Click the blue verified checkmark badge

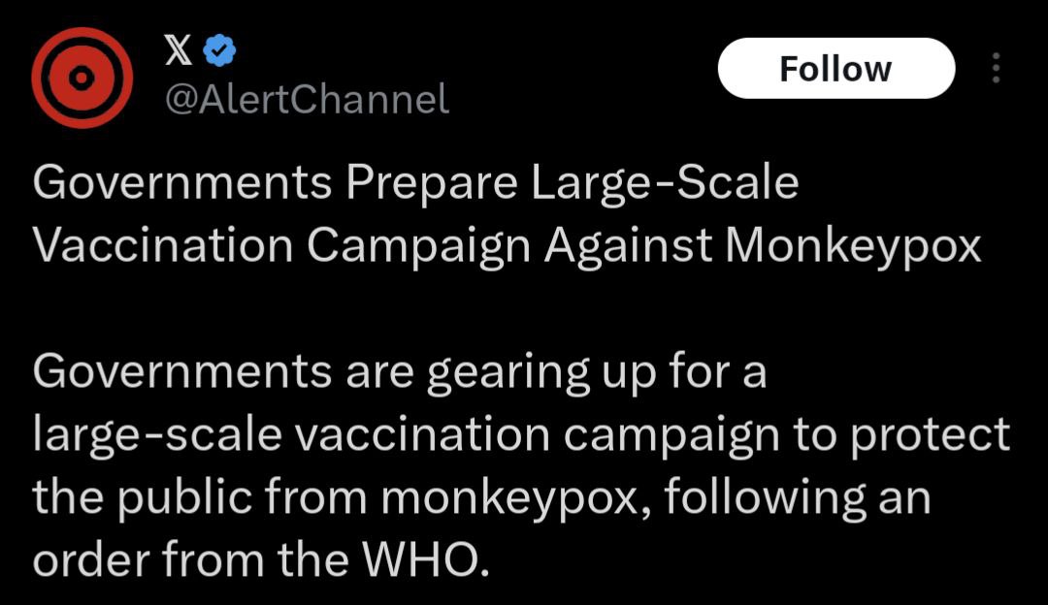219,50
